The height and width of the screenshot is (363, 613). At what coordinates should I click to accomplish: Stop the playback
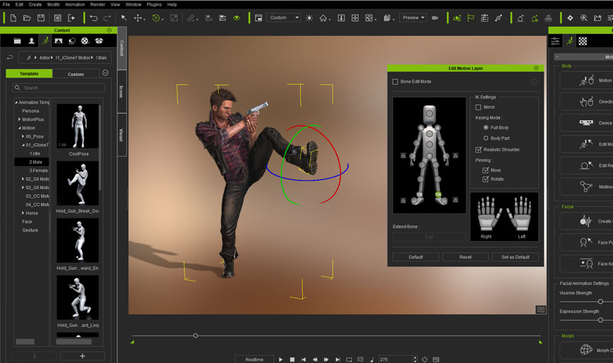pos(292,359)
